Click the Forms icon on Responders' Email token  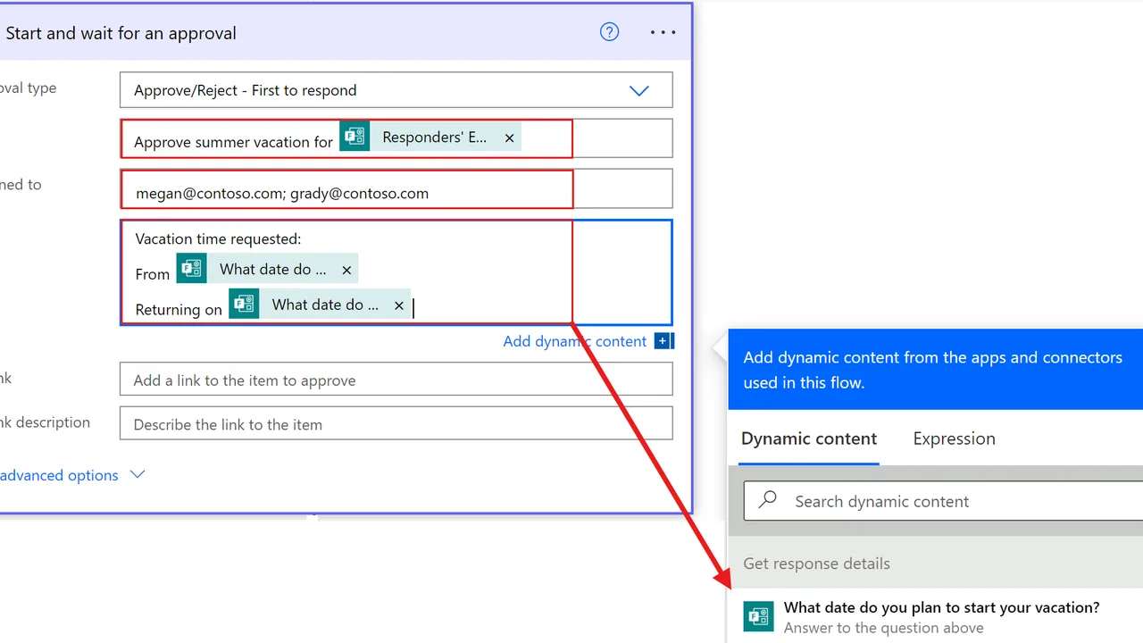355,137
